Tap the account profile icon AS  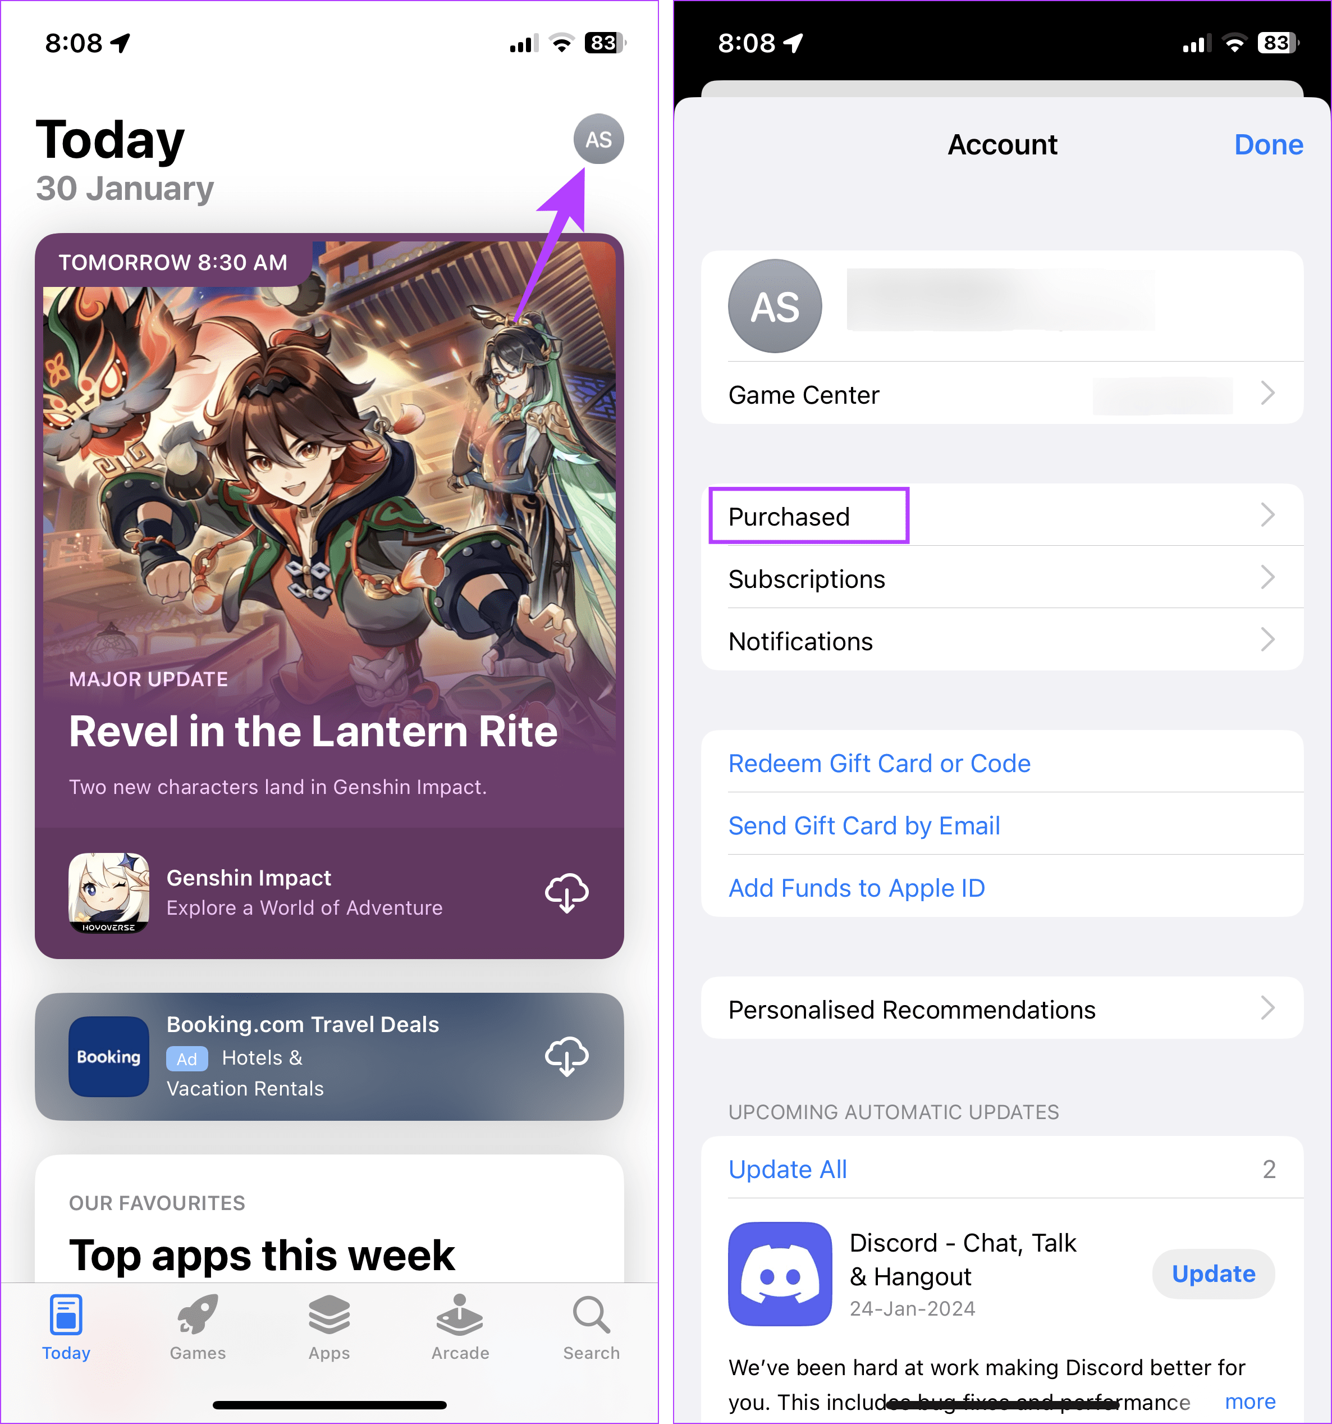(597, 139)
